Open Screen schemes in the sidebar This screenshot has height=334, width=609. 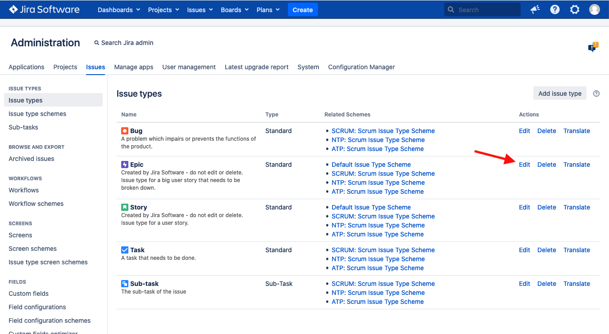point(33,249)
